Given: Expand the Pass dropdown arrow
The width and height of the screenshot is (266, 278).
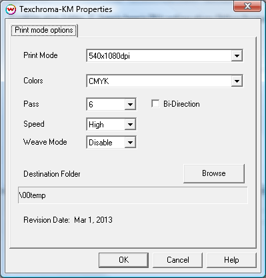Looking at the screenshot, I should [x=130, y=104].
